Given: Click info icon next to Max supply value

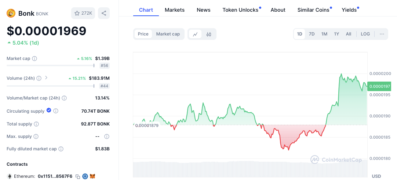Looking at the screenshot, I should (107, 136).
